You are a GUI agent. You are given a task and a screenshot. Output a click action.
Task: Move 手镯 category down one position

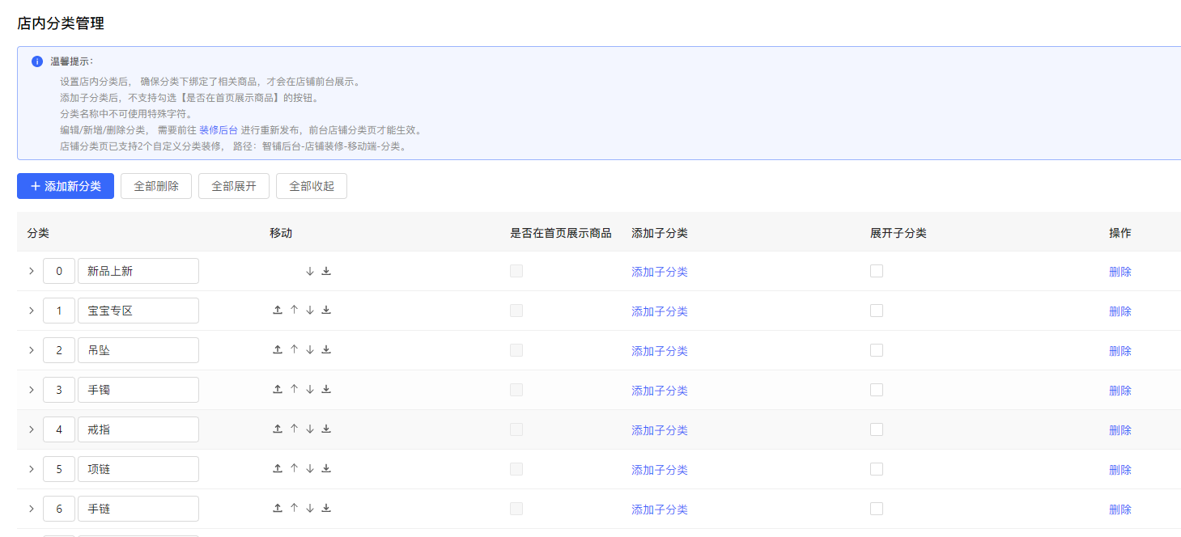click(x=310, y=389)
